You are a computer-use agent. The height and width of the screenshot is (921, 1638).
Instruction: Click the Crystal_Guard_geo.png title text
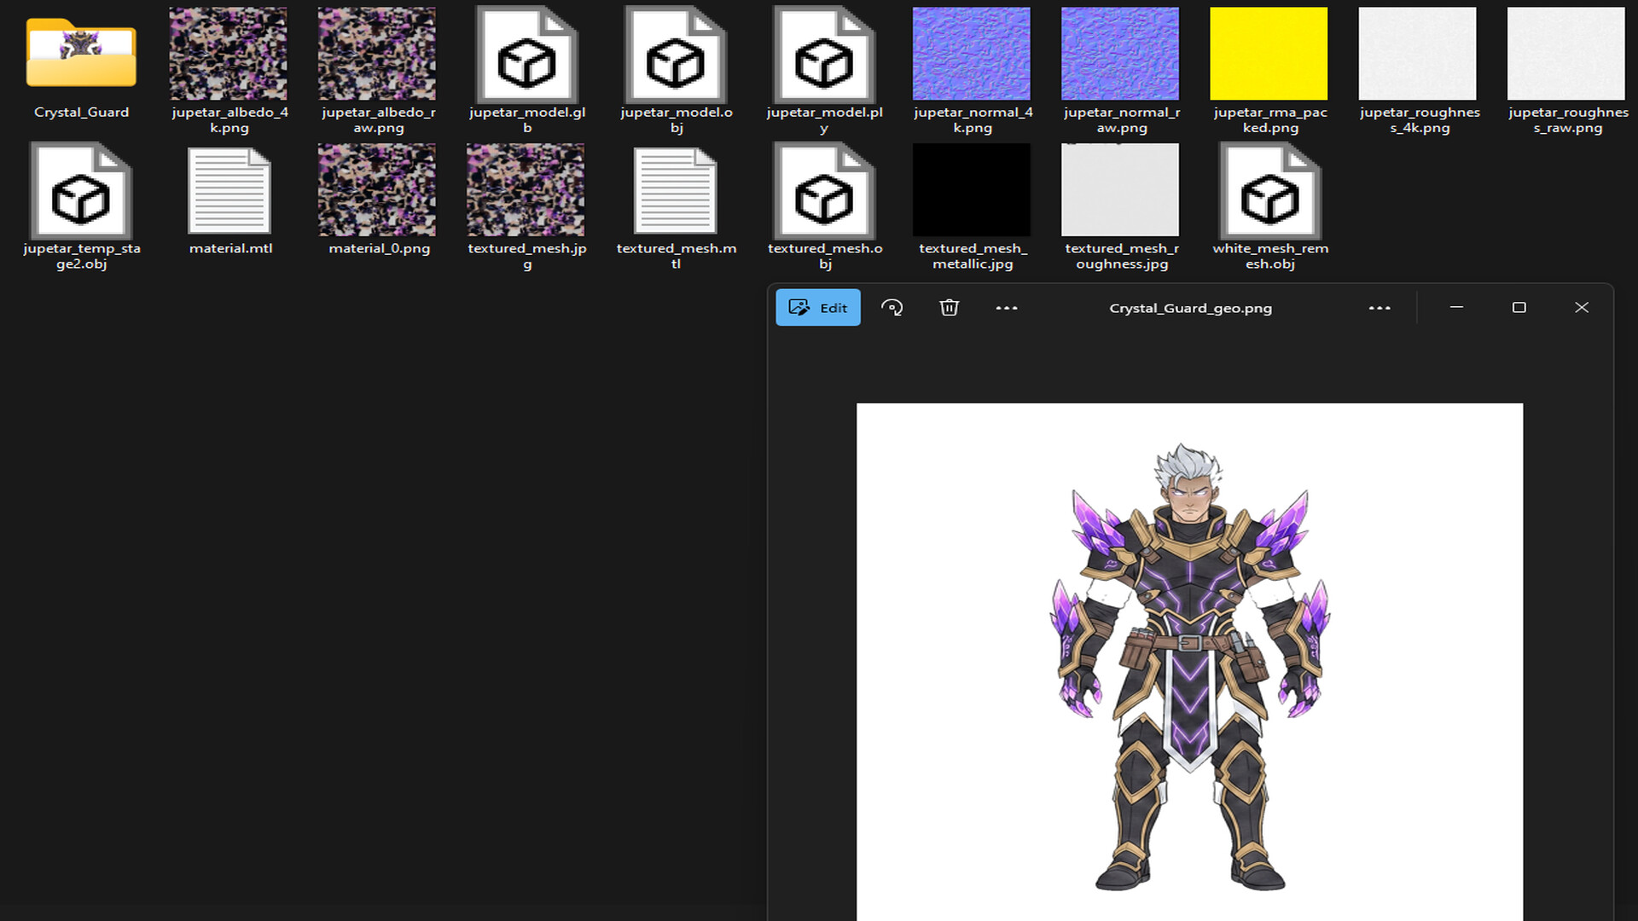tap(1190, 308)
